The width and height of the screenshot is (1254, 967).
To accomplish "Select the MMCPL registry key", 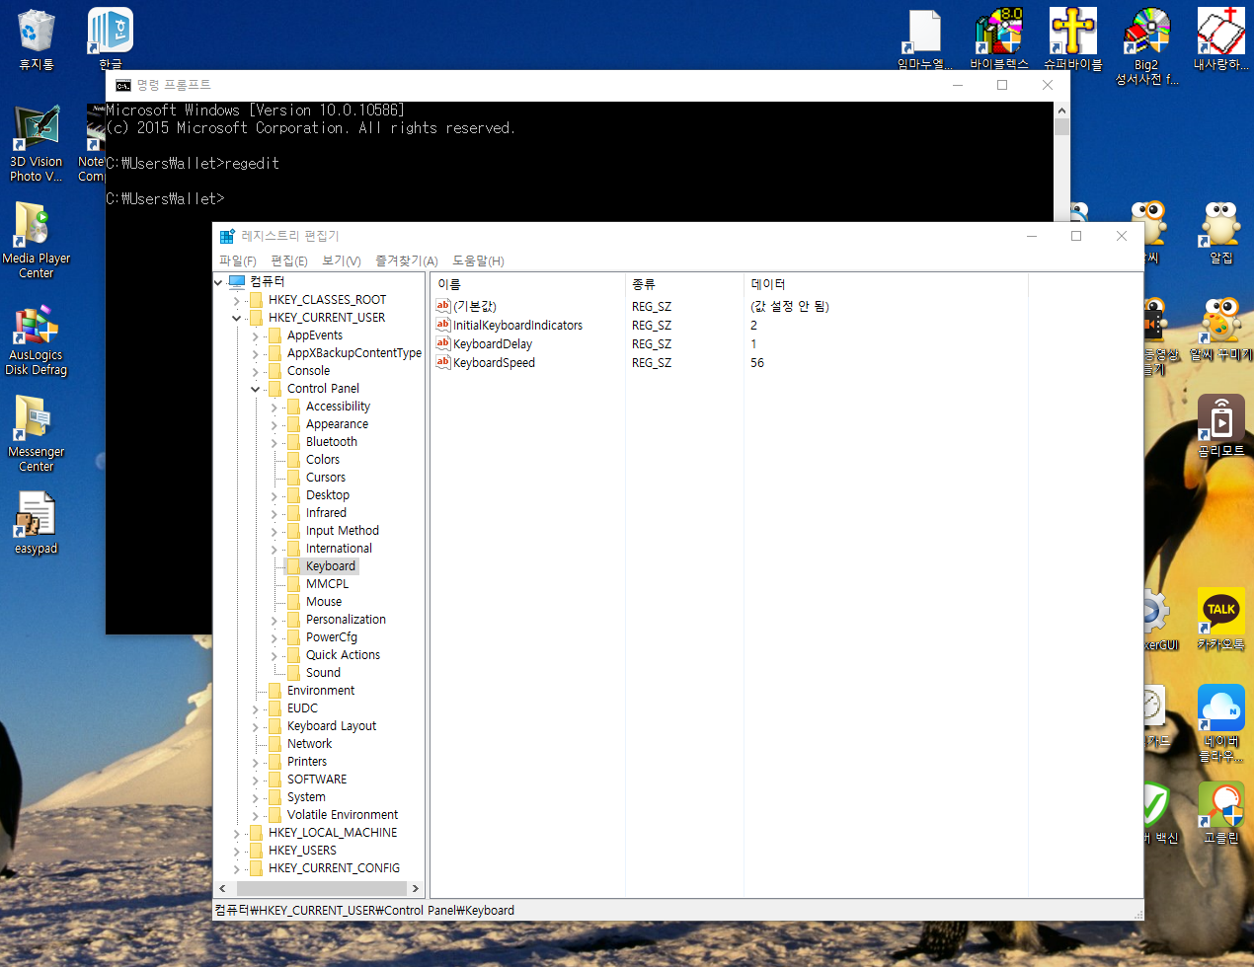I will tap(327, 584).
